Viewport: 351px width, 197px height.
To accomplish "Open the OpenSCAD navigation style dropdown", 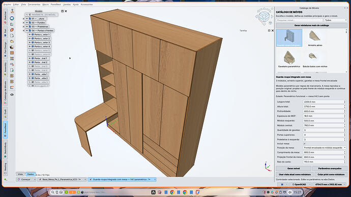I will pos(300,184).
